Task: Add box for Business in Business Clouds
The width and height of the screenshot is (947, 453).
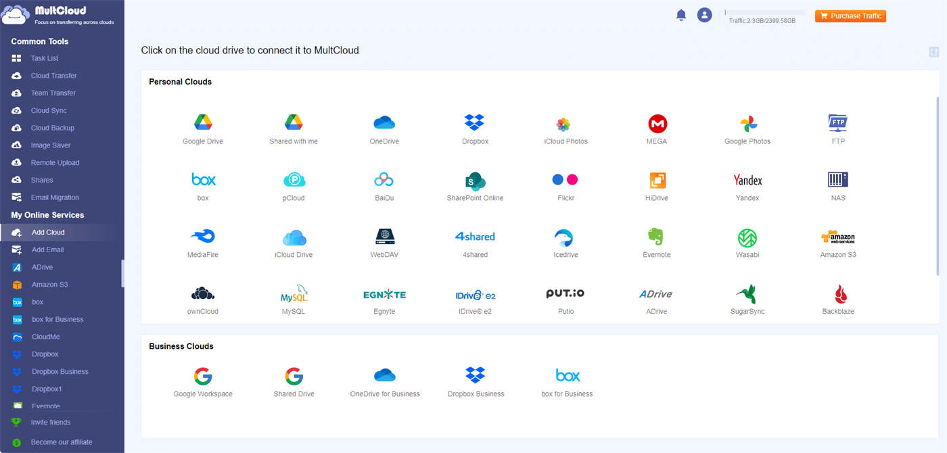Action: pos(567,382)
